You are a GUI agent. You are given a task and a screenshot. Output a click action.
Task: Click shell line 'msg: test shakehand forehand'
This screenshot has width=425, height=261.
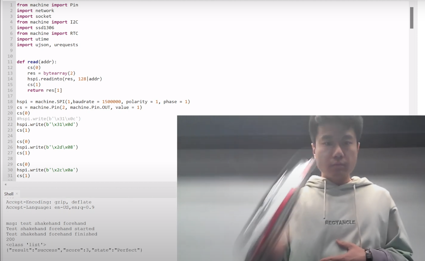pos(46,223)
